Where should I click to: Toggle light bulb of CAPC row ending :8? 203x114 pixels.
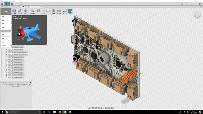[9, 78]
